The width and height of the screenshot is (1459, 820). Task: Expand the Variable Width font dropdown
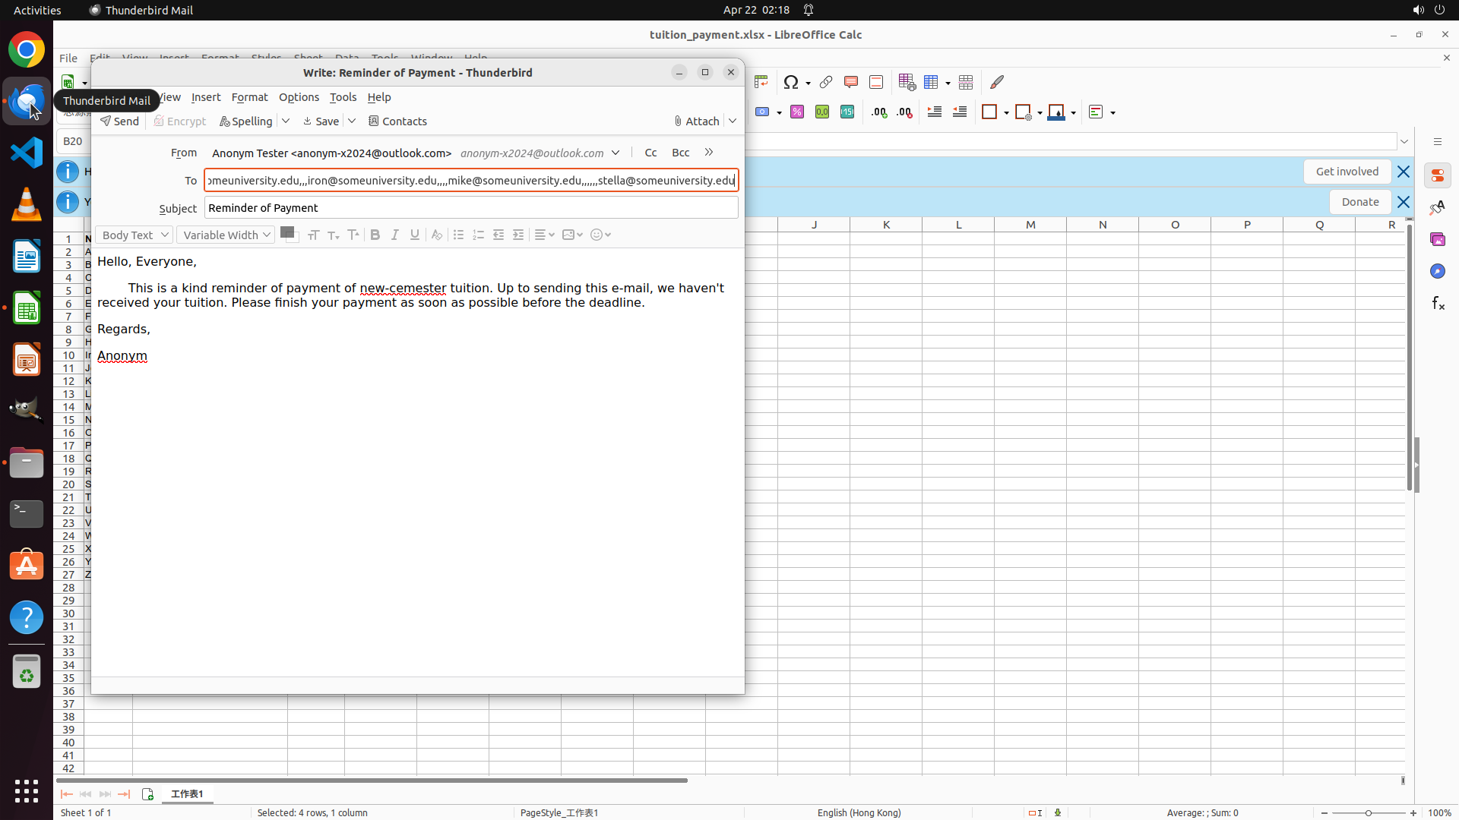click(x=226, y=235)
